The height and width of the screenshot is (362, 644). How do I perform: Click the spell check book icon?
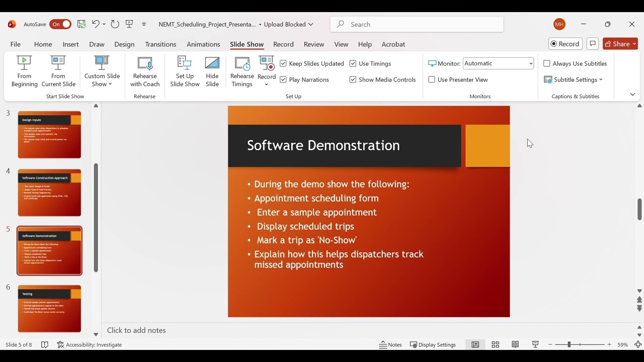pos(45,344)
